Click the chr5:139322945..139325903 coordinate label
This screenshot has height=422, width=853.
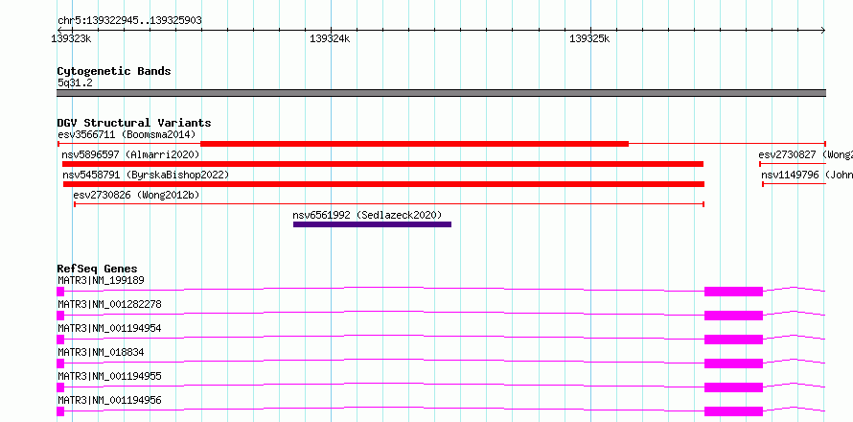[129, 21]
